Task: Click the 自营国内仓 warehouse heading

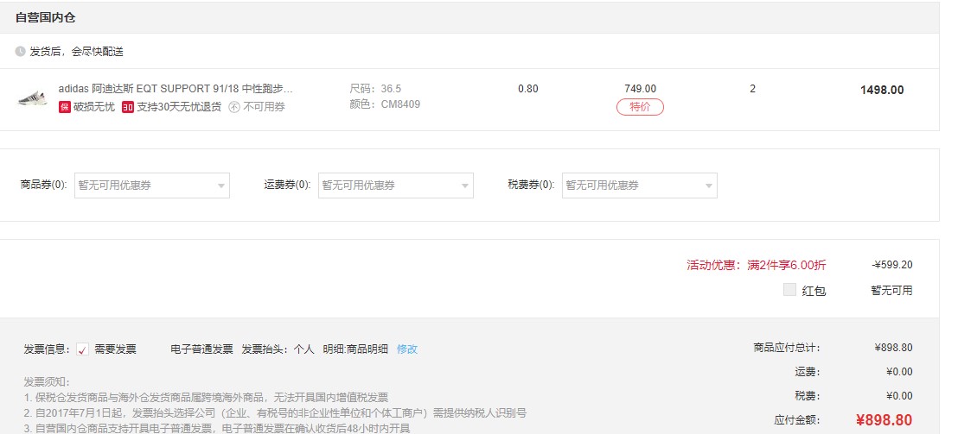Action: tap(45, 17)
